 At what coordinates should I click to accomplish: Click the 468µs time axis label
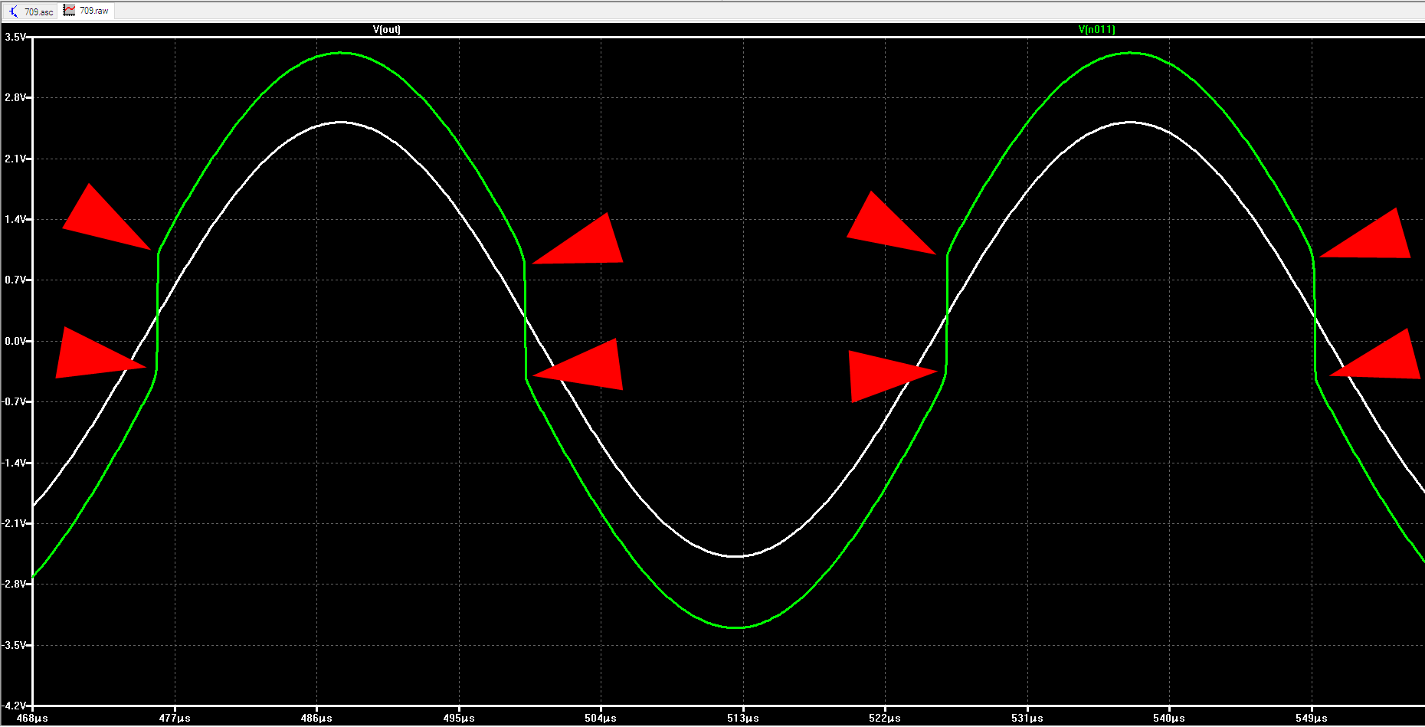click(x=33, y=719)
